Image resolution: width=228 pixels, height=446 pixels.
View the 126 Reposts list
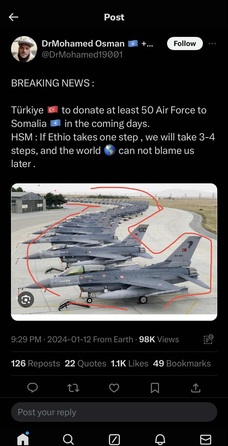[x=36, y=363]
